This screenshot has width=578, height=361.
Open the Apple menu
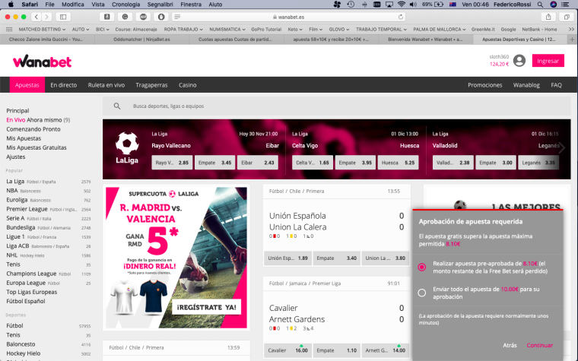(x=11, y=5)
